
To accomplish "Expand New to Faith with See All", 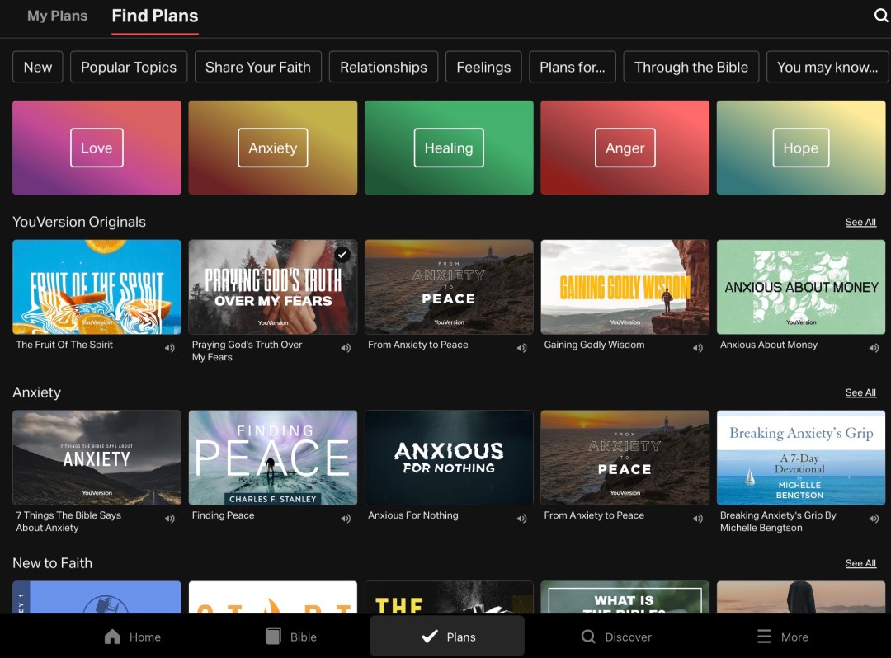I will point(860,564).
